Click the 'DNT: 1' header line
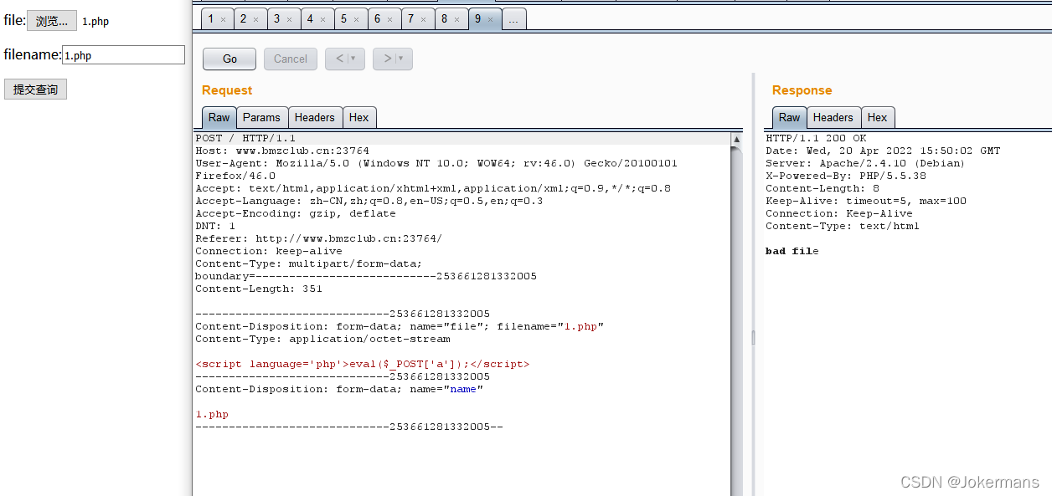Screen dimensions: 1052x496 pos(215,226)
